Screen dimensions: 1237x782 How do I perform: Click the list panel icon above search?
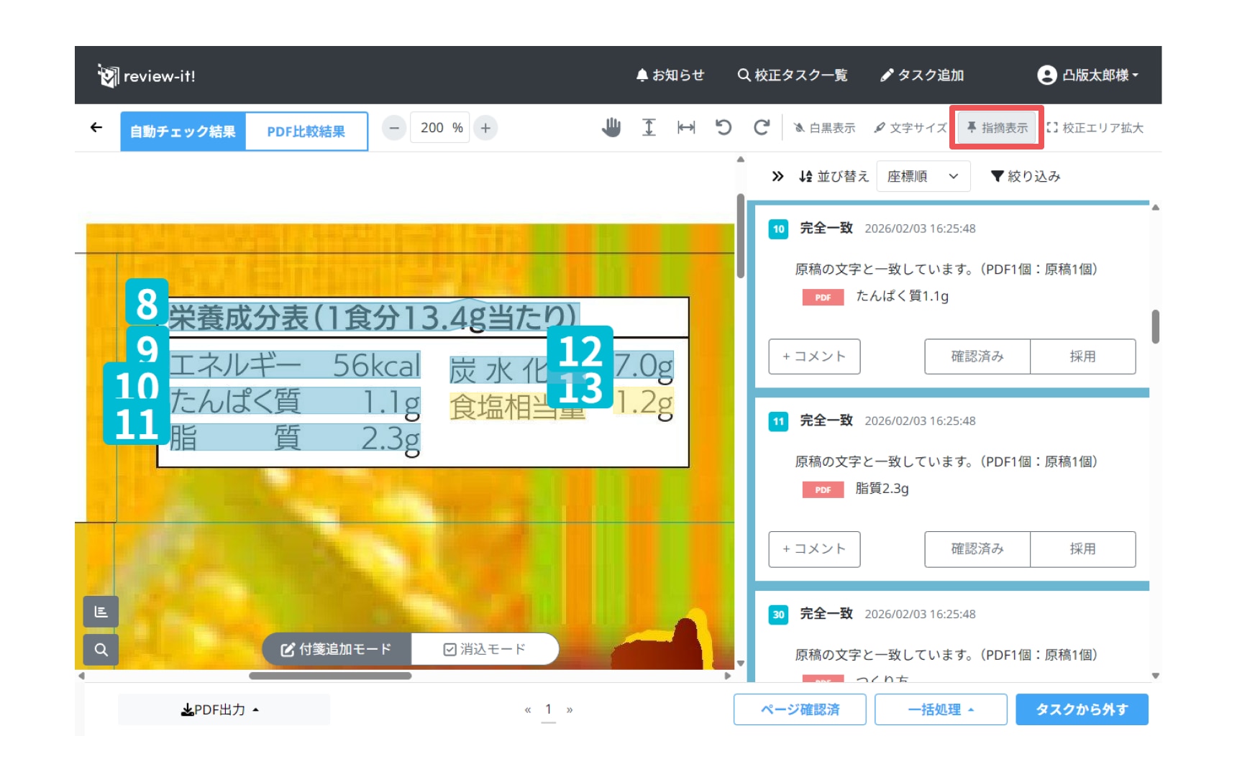click(101, 612)
